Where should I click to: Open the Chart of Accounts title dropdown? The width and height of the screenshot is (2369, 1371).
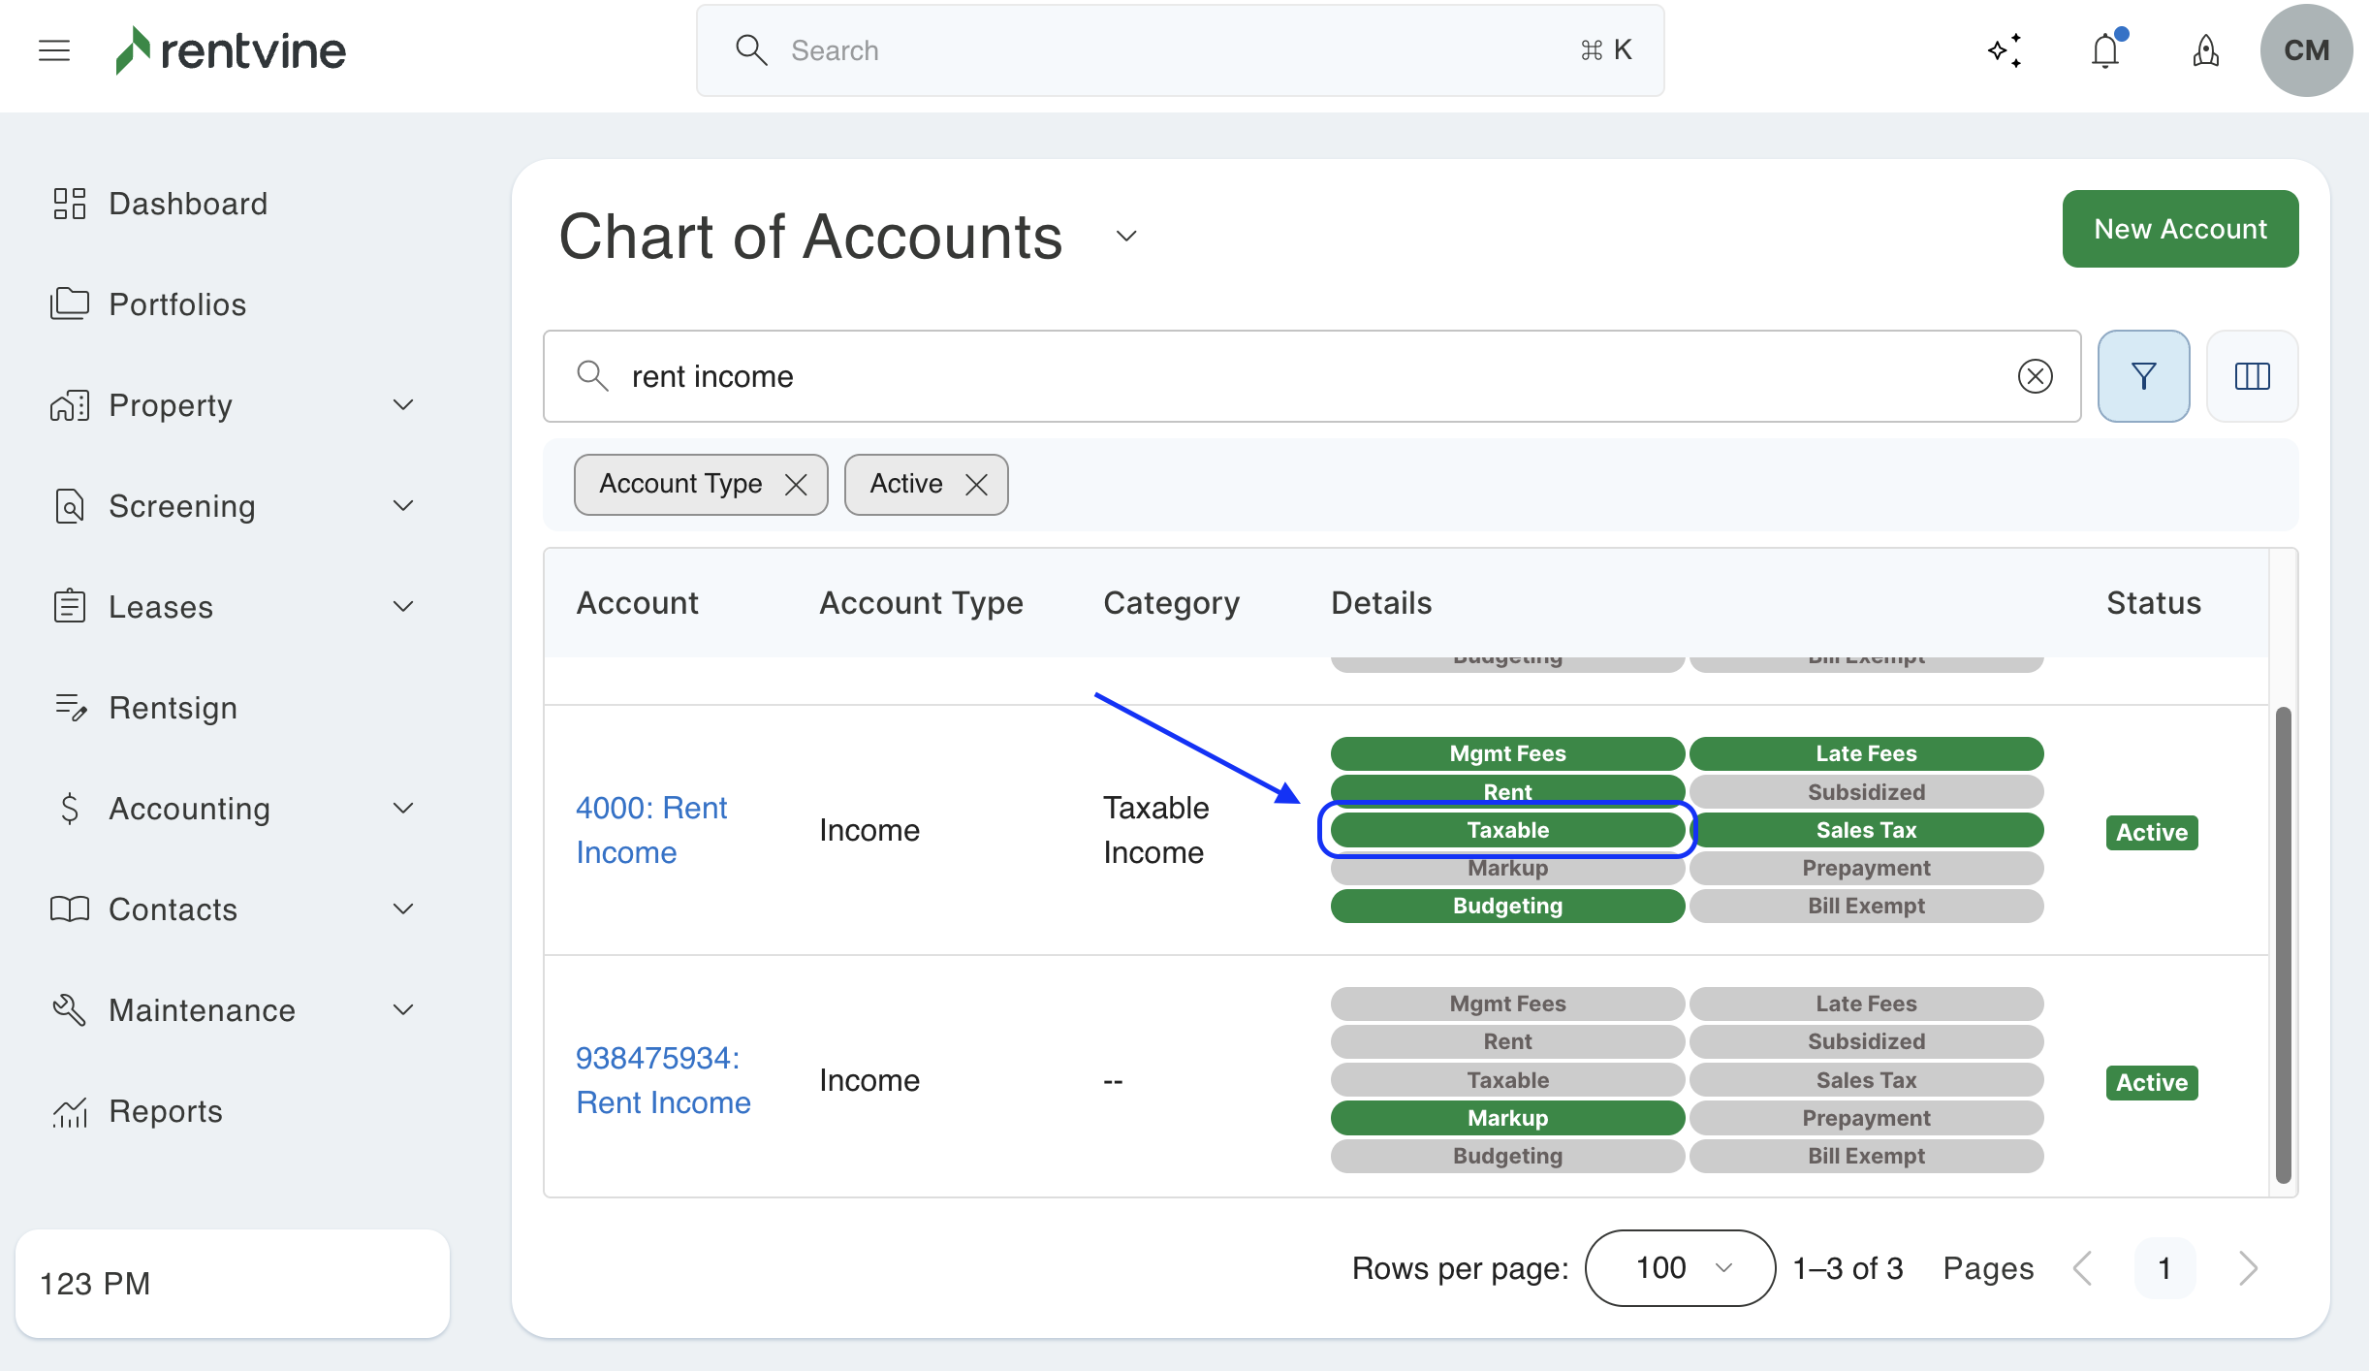click(1125, 237)
